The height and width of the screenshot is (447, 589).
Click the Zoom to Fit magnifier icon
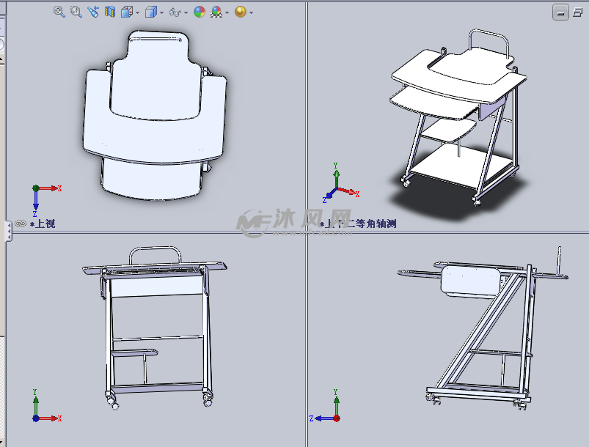pyautogui.click(x=59, y=12)
